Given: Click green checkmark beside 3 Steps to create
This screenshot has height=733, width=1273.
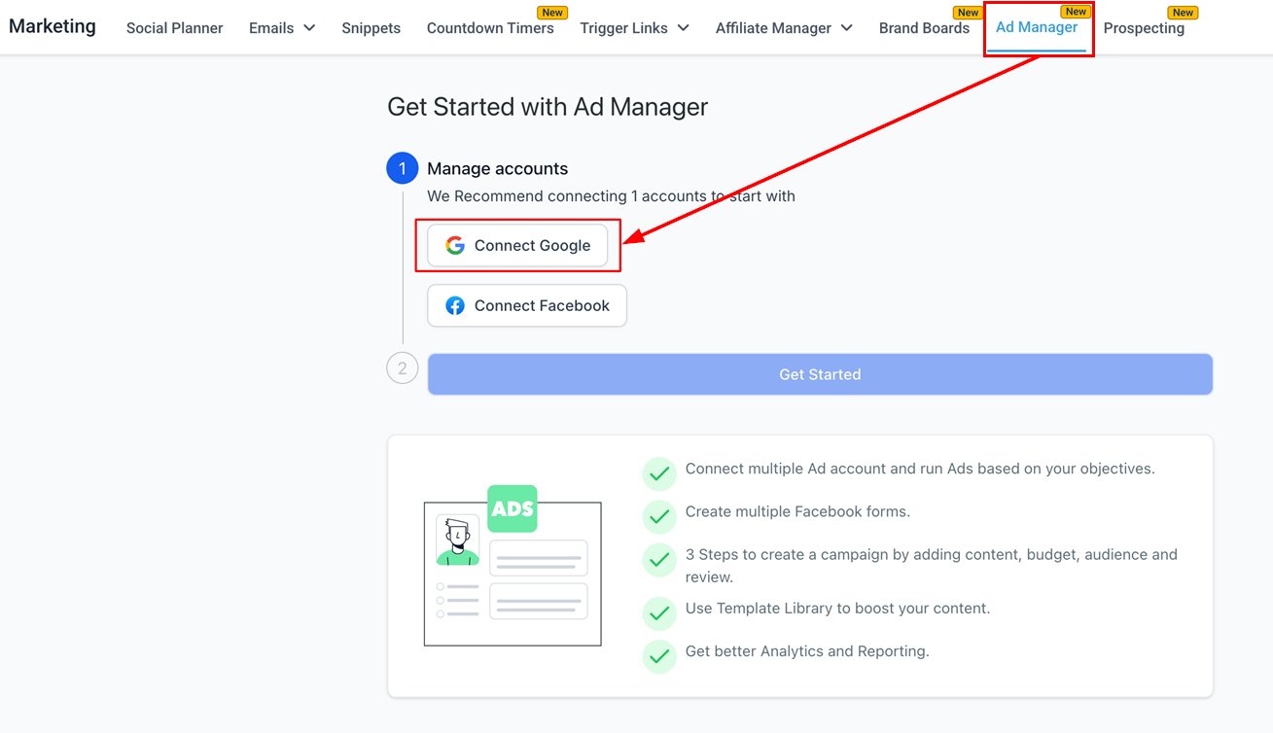Looking at the screenshot, I should (x=659, y=560).
